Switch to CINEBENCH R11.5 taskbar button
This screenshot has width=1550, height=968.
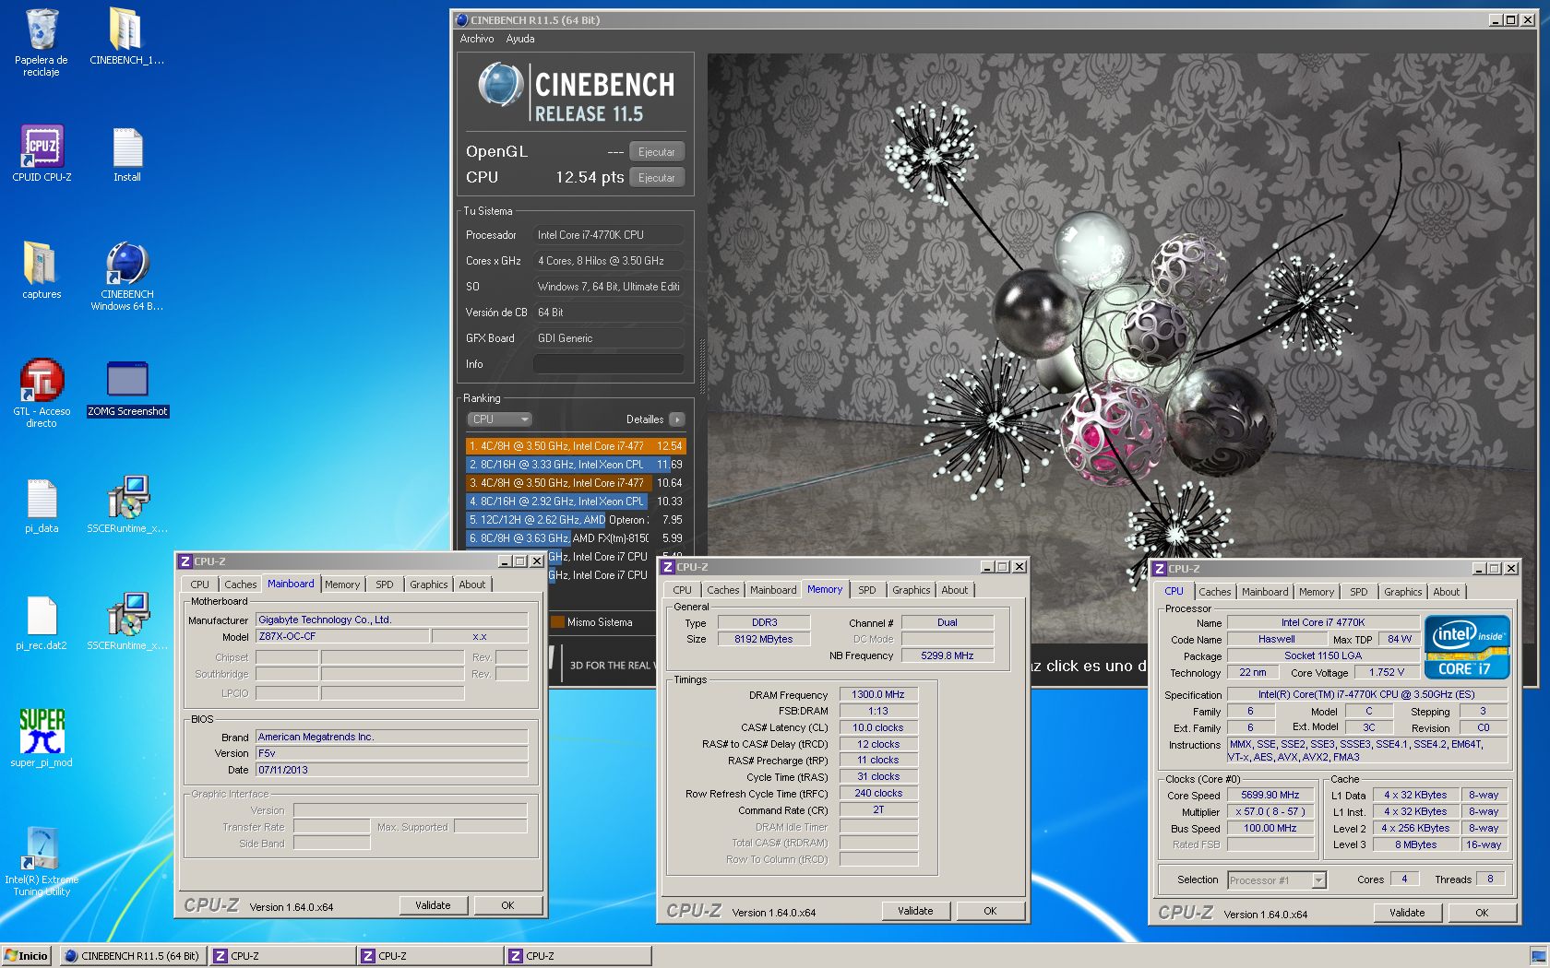(x=133, y=956)
